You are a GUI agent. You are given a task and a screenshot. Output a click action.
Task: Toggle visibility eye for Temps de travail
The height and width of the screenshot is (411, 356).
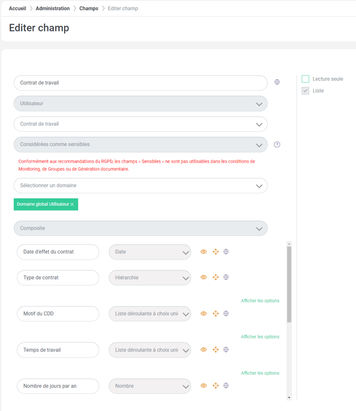(x=204, y=349)
